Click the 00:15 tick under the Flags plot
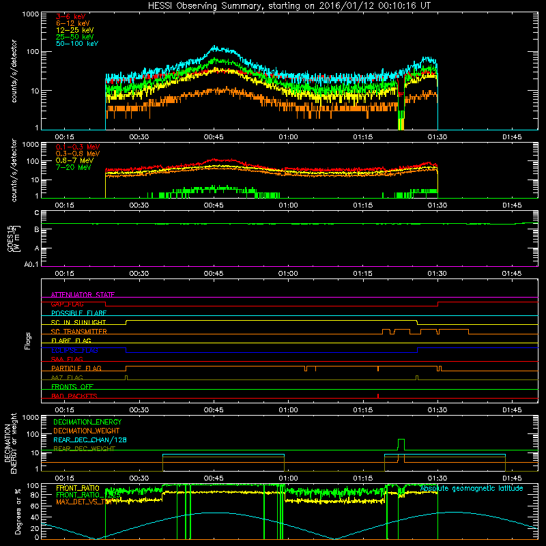The width and height of the screenshot is (546, 546). (64, 410)
